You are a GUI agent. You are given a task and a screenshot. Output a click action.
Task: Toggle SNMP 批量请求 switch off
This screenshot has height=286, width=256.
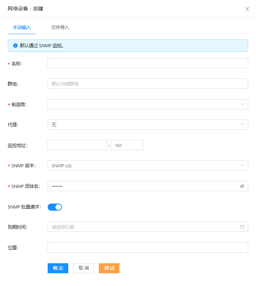click(55, 207)
